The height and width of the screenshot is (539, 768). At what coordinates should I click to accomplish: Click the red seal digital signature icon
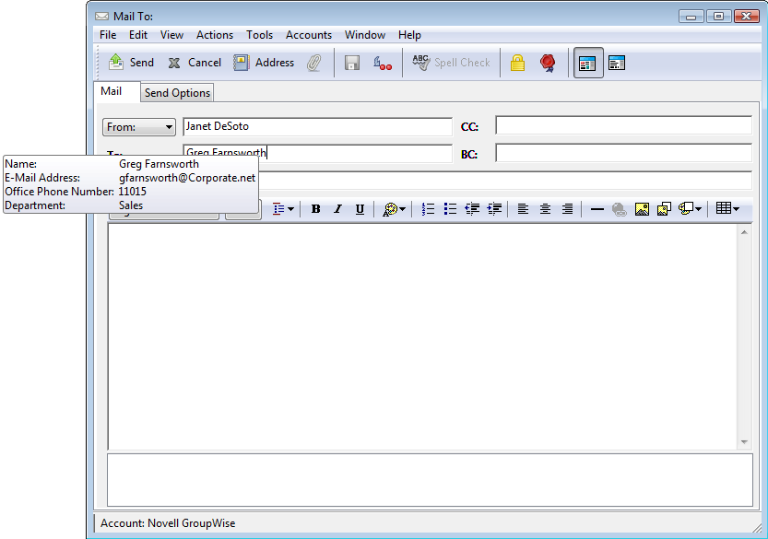pyautogui.click(x=548, y=63)
